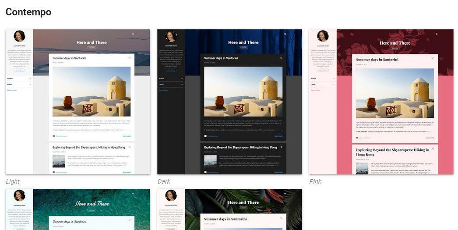Screen dimensions: 458x230
Task: Expand the Labels section in the Dark preview sidebar
Action: click(171, 85)
